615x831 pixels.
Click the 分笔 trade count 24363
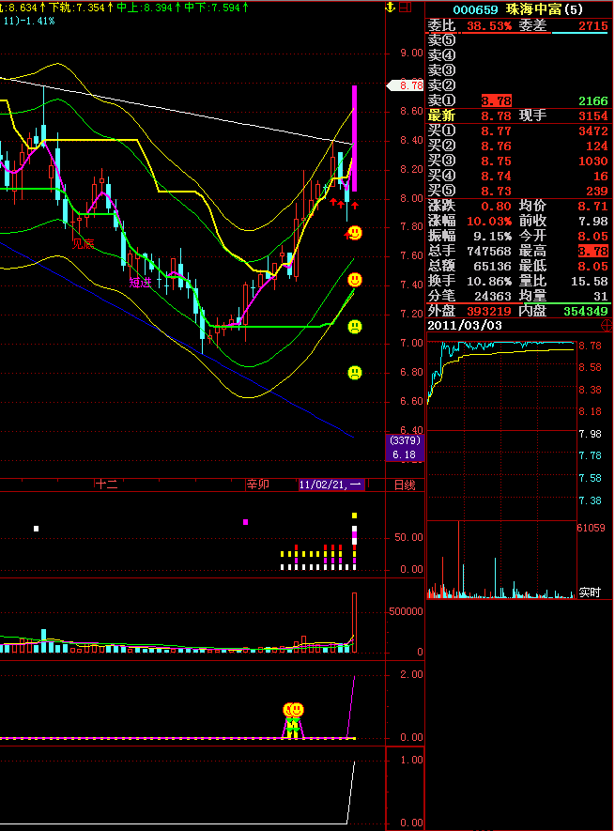[493, 297]
